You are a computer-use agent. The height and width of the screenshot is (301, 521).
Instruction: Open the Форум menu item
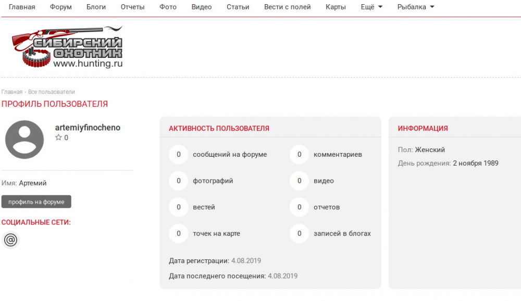[61, 7]
